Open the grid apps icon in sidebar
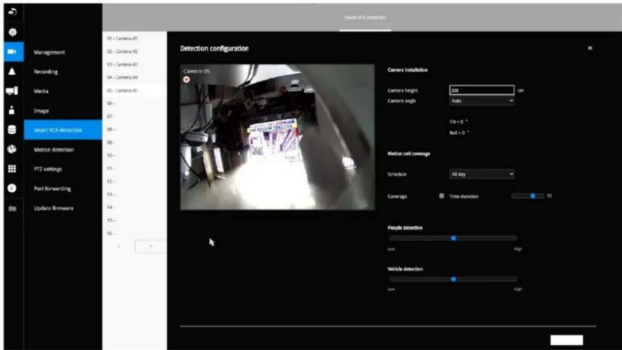This screenshot has width=622, height=350. coord(11,169)
